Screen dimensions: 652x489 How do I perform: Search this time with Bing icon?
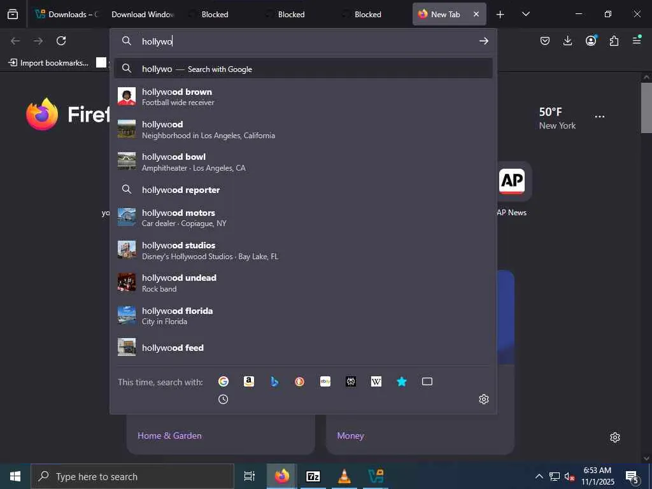pos(274,381)
